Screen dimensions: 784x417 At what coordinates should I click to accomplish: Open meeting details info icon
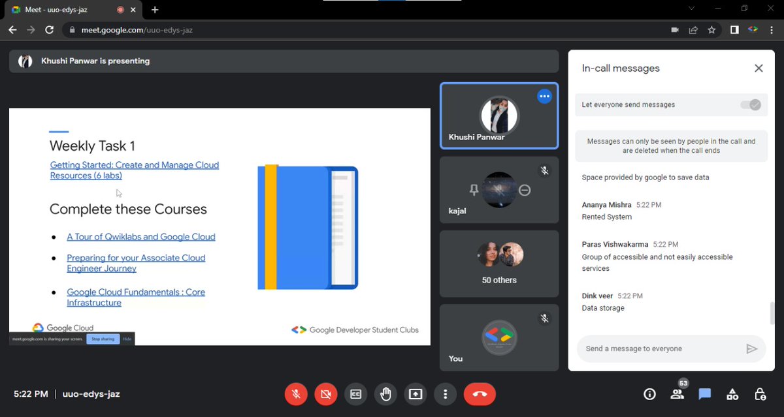pyautogui.click(x=649, y=394)
